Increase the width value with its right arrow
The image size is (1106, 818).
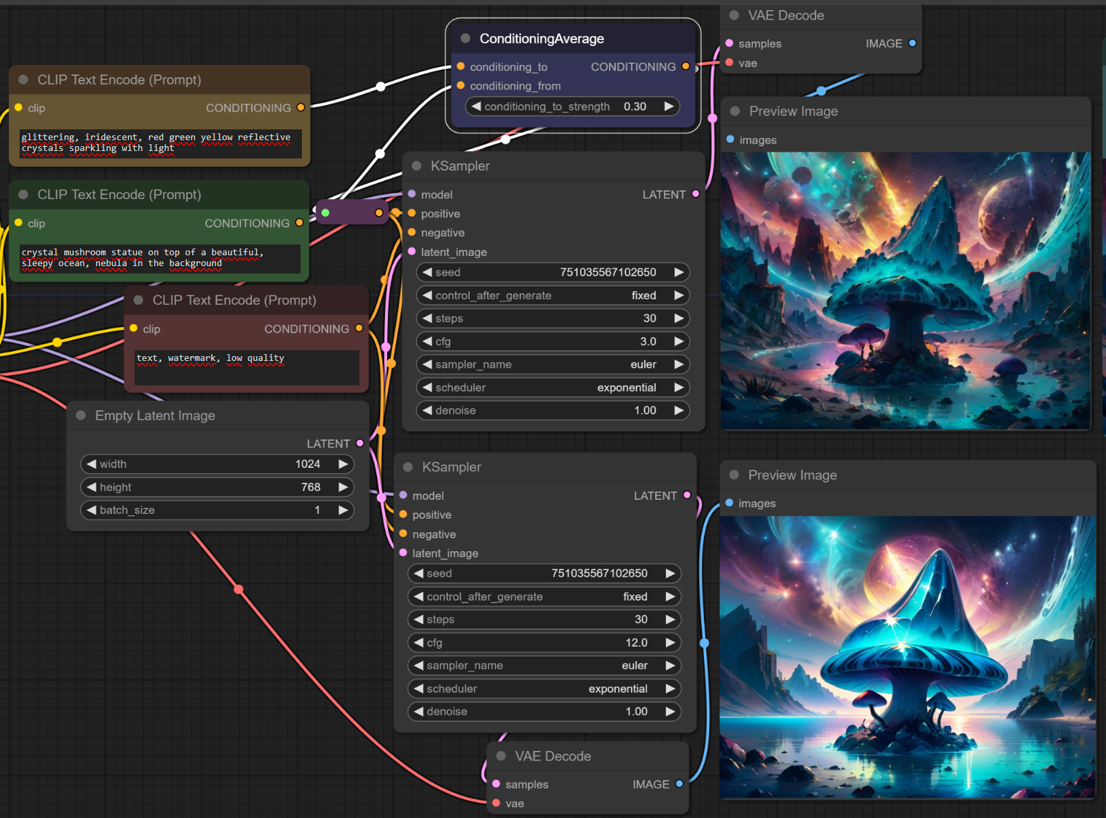pyautogui.click(x=343, y=464)
